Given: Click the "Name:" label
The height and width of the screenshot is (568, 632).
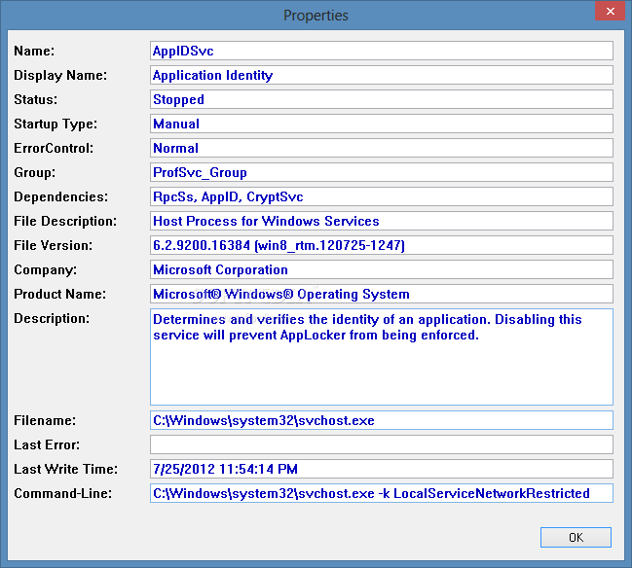Looking at the screenshot, I should tap(34, 52).
